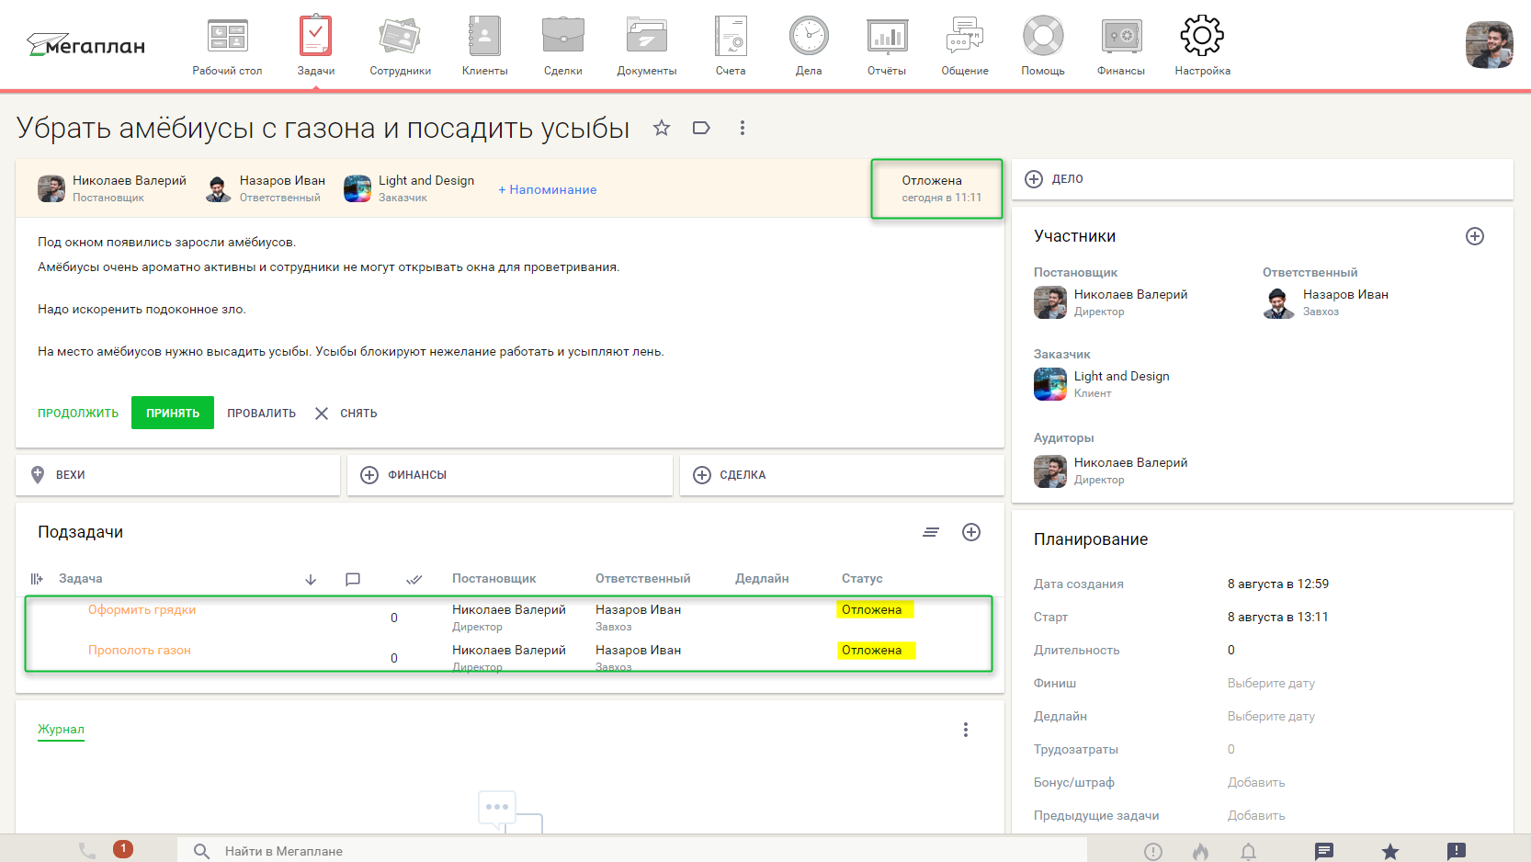Open the Помощь lifebuoy icon
The width and height of the screenshot is (1531, 862).
[x=1043, y=36]
